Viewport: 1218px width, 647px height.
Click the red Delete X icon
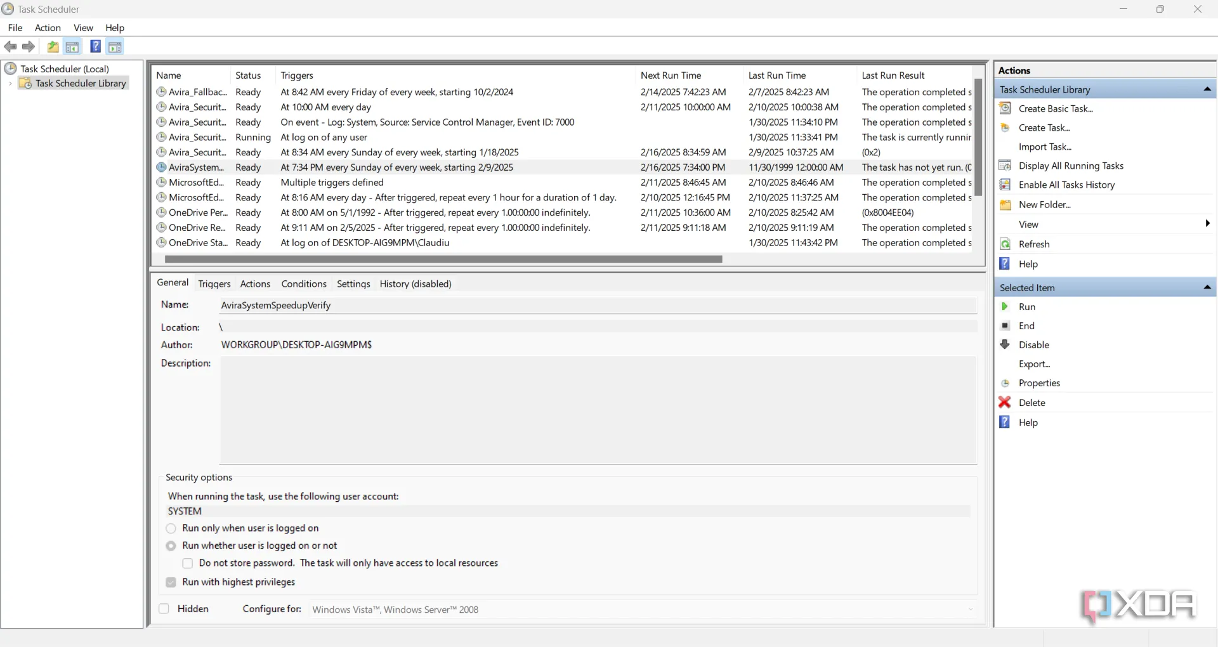(1005, 403)
